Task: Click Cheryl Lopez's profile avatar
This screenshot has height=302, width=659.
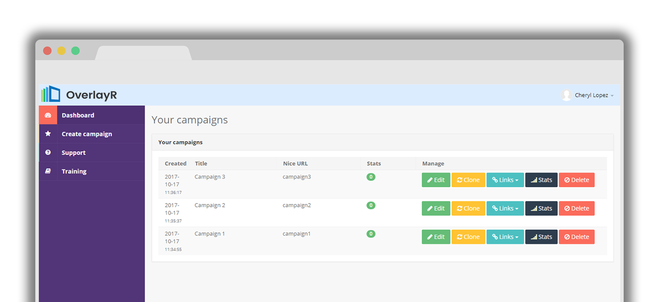Action: pos(566,95)
